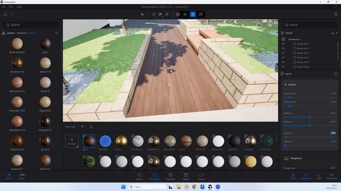Screen dimensions: 341x191
Task: Activate the material picker eyedropper tool
Action: coord(167,14)
